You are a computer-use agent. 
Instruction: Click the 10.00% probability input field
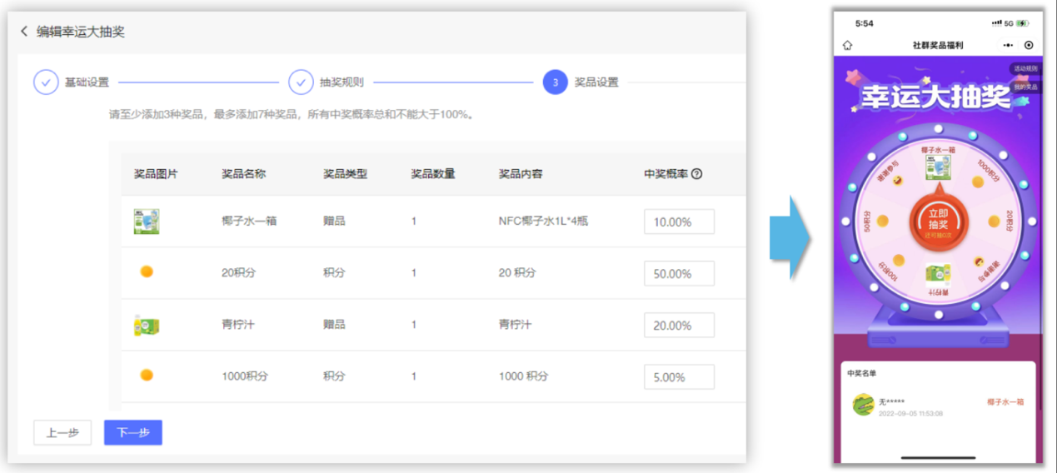(x=679, y=222)
